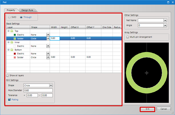Click the Inner folder icon
Image resolution: width=175 pixels, height=115 pixels.
coord(12,42)
